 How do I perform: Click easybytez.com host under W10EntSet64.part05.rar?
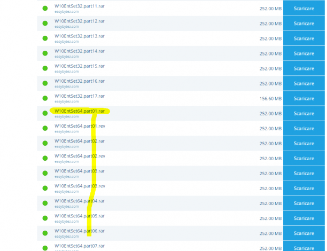pos(67,222)
